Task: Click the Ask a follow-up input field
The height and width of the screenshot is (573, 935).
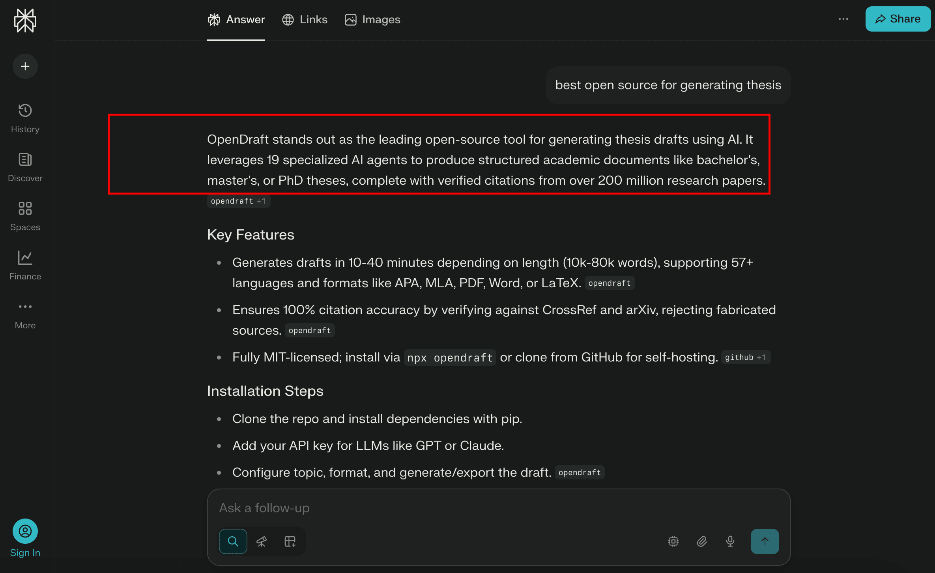Action: pos(434,508)
